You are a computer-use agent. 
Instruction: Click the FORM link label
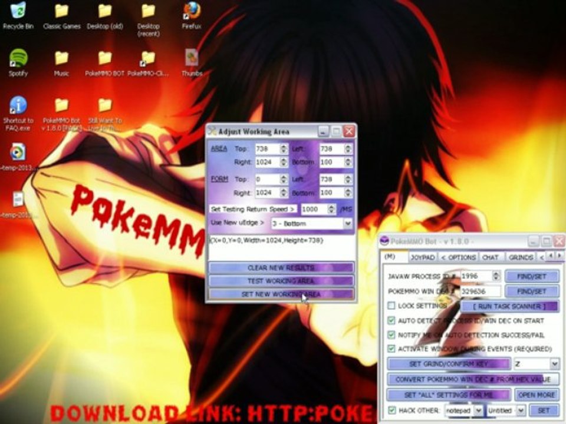coord(219,179)
